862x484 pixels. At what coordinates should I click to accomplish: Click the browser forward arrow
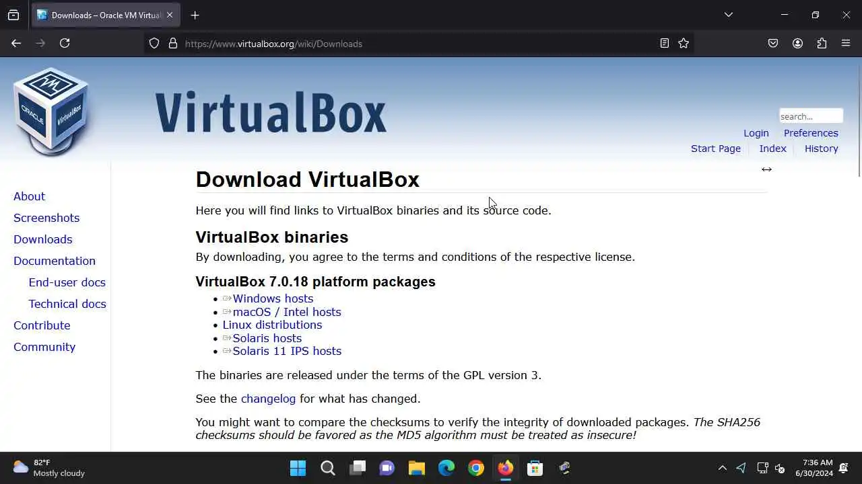click(40, 43)
